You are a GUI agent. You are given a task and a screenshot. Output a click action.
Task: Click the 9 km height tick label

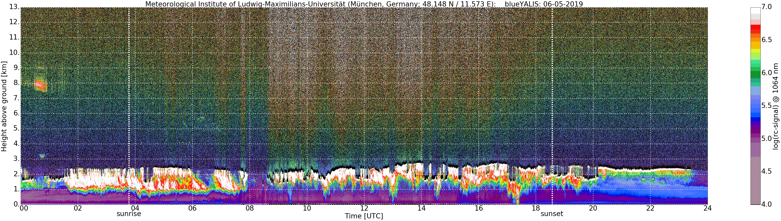coord(16,68)
